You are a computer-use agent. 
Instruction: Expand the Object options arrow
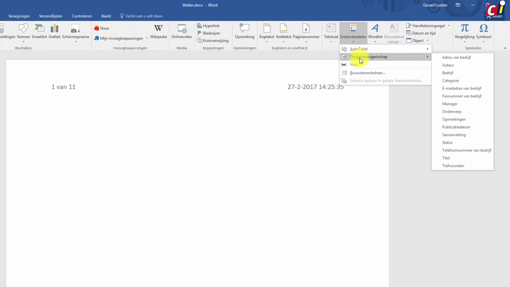tap(427, 40)
